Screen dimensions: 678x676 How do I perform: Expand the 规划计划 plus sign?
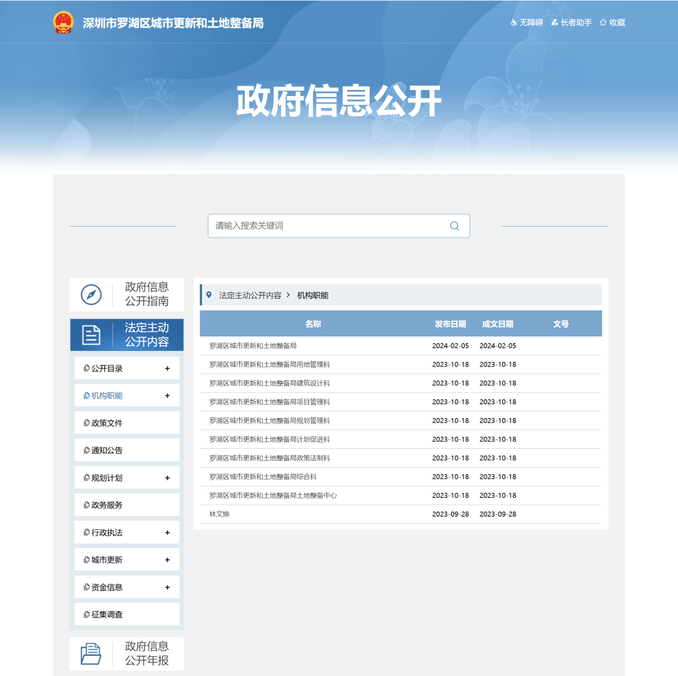coord(168,478)
